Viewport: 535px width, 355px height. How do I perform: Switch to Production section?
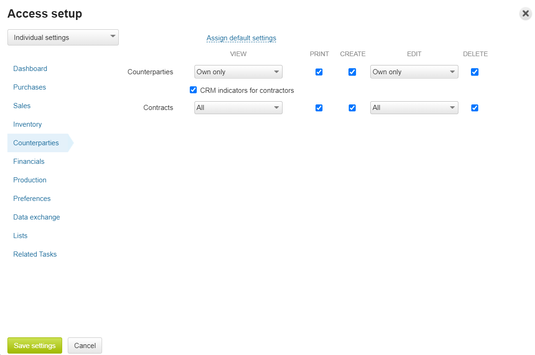click(x=30, y=180)
